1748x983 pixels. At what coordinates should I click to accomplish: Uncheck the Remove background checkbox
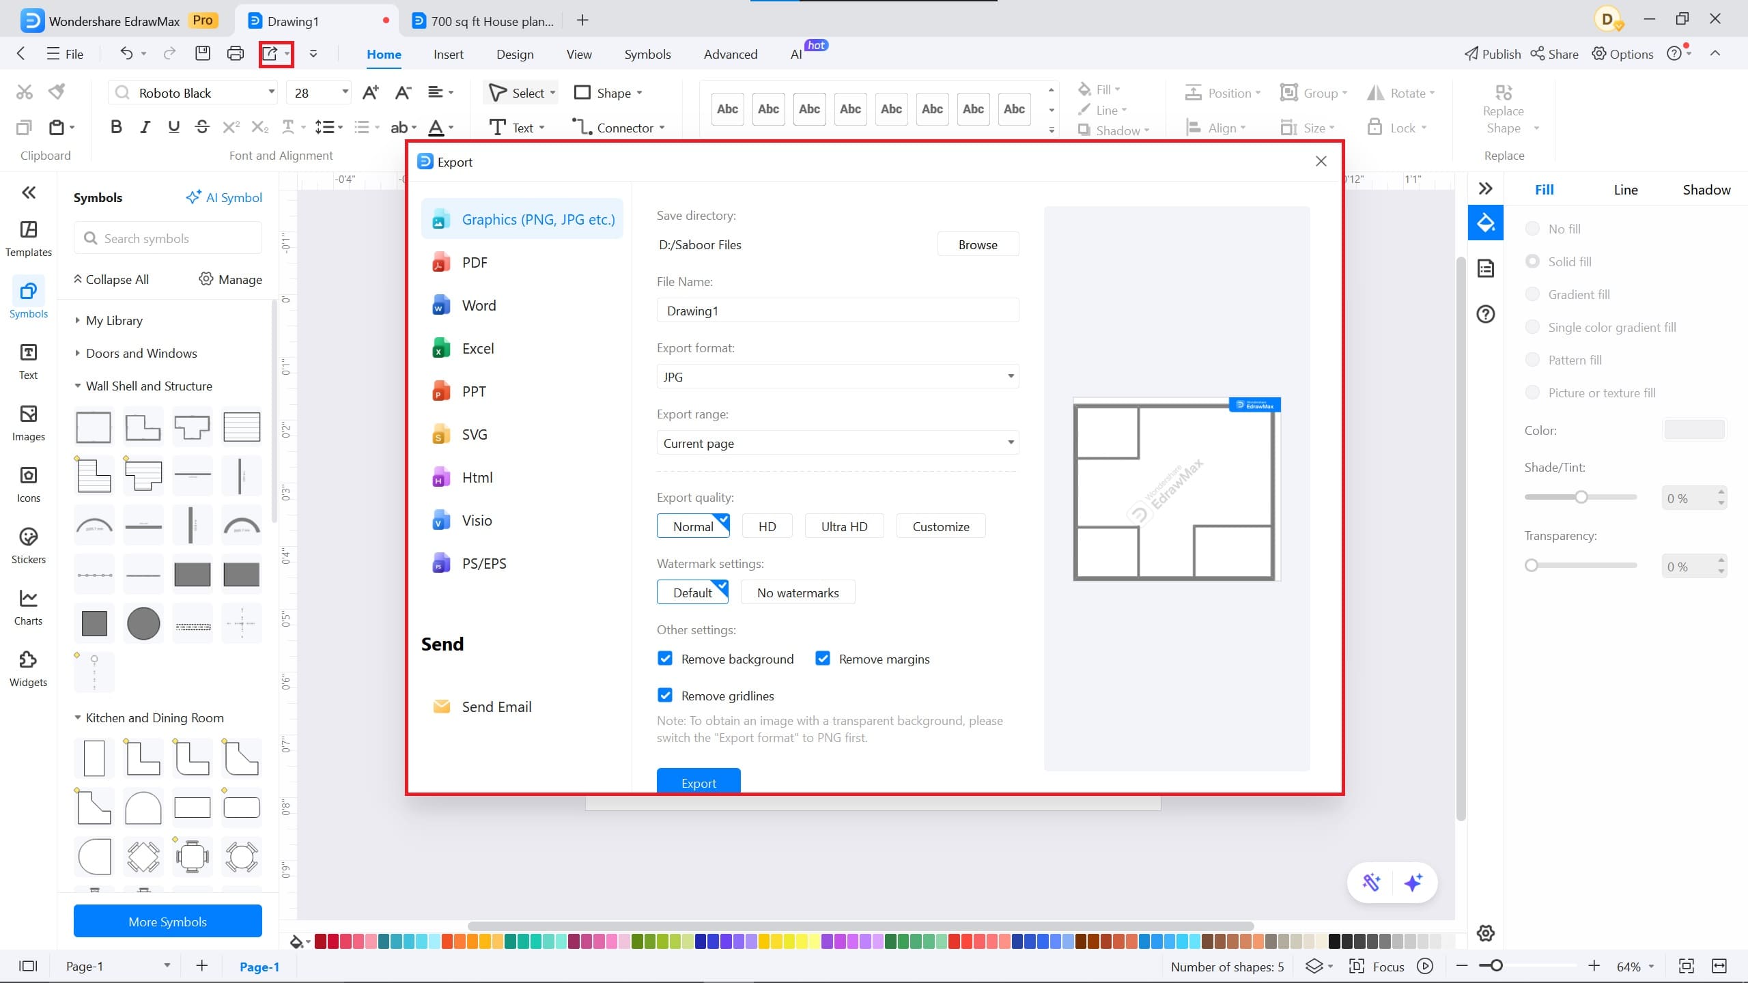point(665,659)
